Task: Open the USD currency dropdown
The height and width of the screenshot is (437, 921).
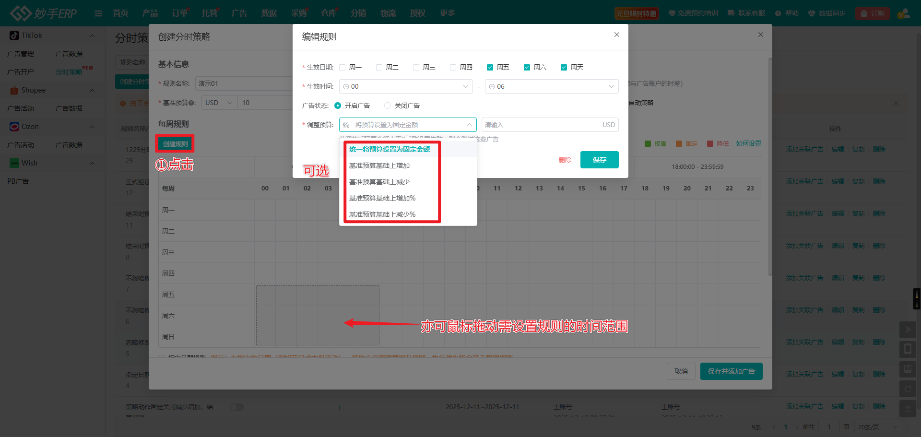Action: (x=219, y=103)
